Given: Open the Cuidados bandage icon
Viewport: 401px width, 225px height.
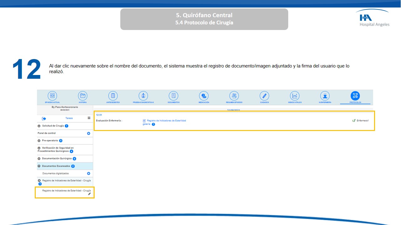Looking at the screenshot, I should click(x=264, y=96).
